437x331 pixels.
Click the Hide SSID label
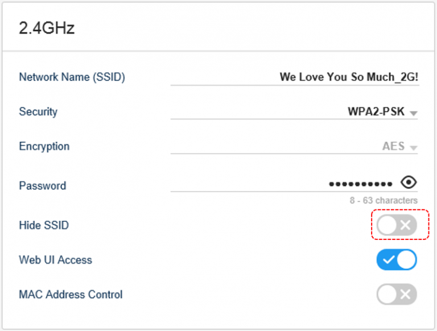pos(44,225)
